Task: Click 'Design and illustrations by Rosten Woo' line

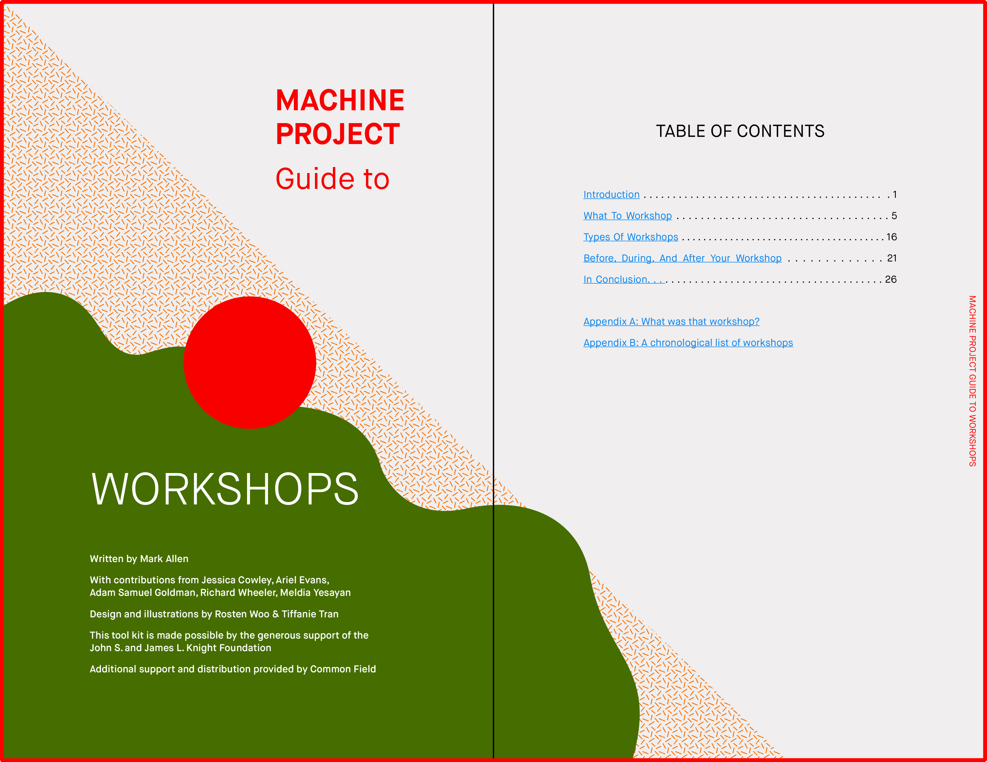Action: tap(214, 614)
